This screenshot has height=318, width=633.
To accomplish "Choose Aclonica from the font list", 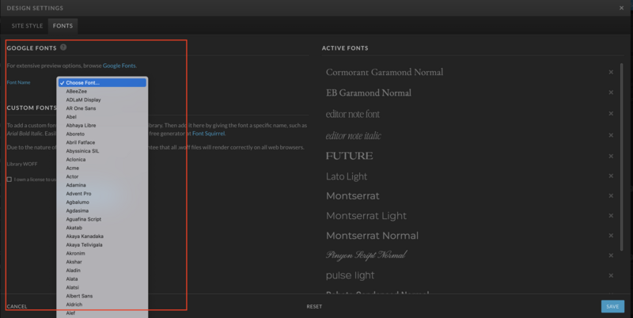I will 102,160.
